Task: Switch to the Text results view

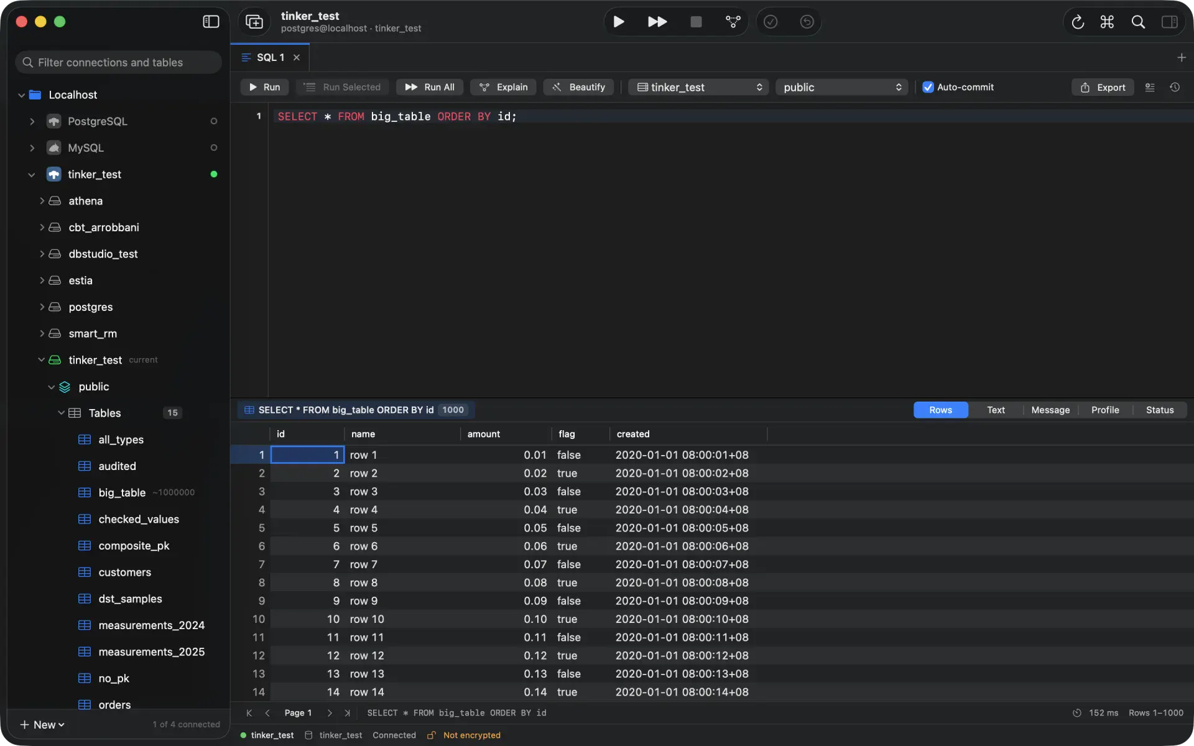Action: [996, 410]
